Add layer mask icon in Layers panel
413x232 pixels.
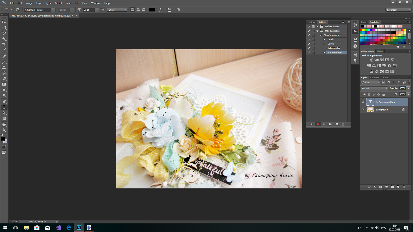tap(381, 187)
